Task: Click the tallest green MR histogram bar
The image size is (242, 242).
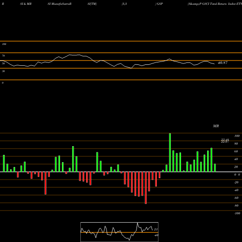Action: click(170, 152)
